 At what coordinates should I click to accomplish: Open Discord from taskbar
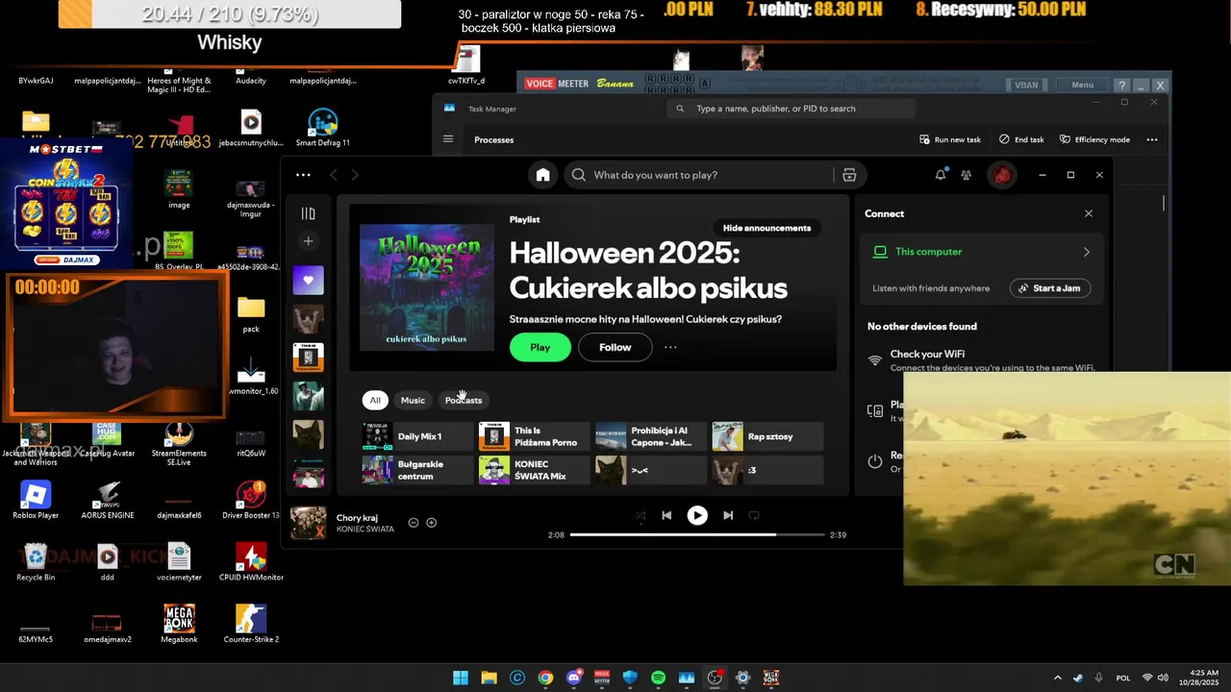click(574, 678)
